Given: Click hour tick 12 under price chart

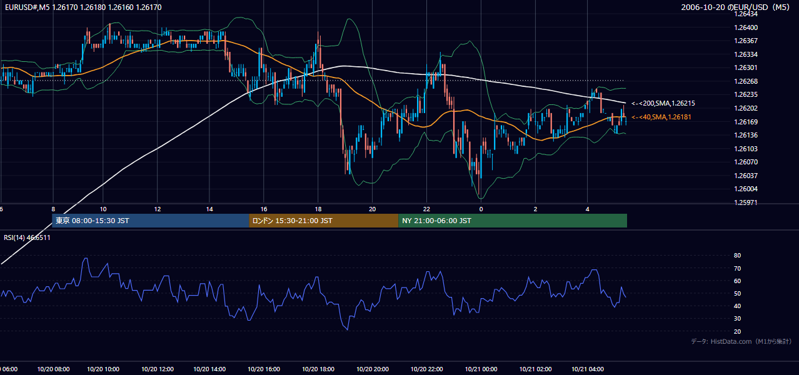Looking at the screenshot, I should click(158, 209).
